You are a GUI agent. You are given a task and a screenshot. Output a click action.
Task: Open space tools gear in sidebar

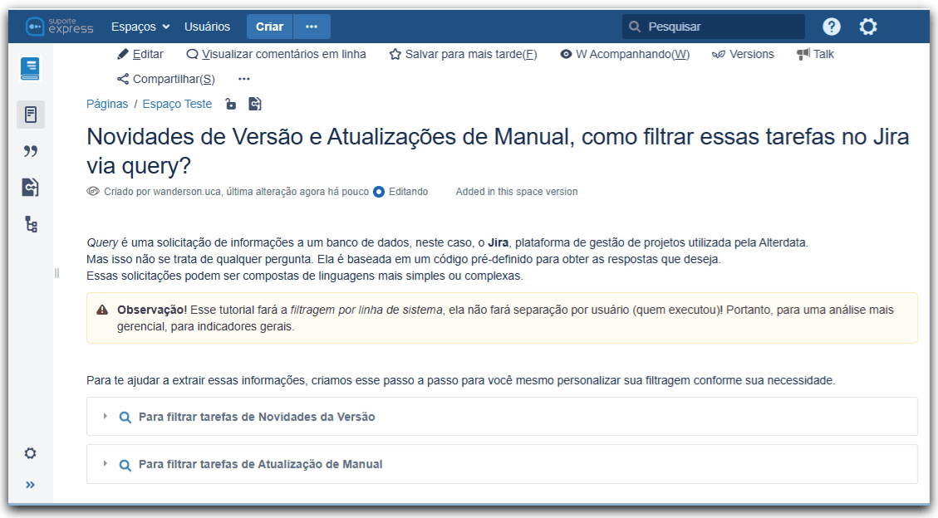tap(31, 453)
